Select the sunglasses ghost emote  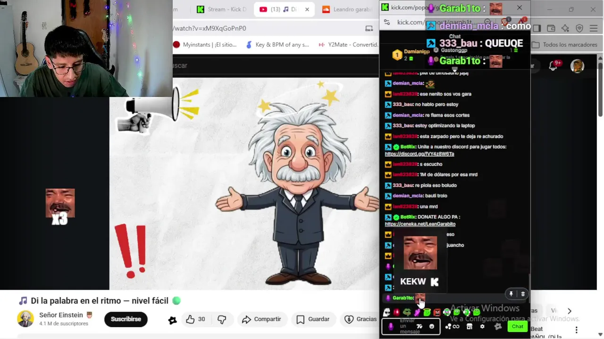pyautogui.click(x=386, y=312)
